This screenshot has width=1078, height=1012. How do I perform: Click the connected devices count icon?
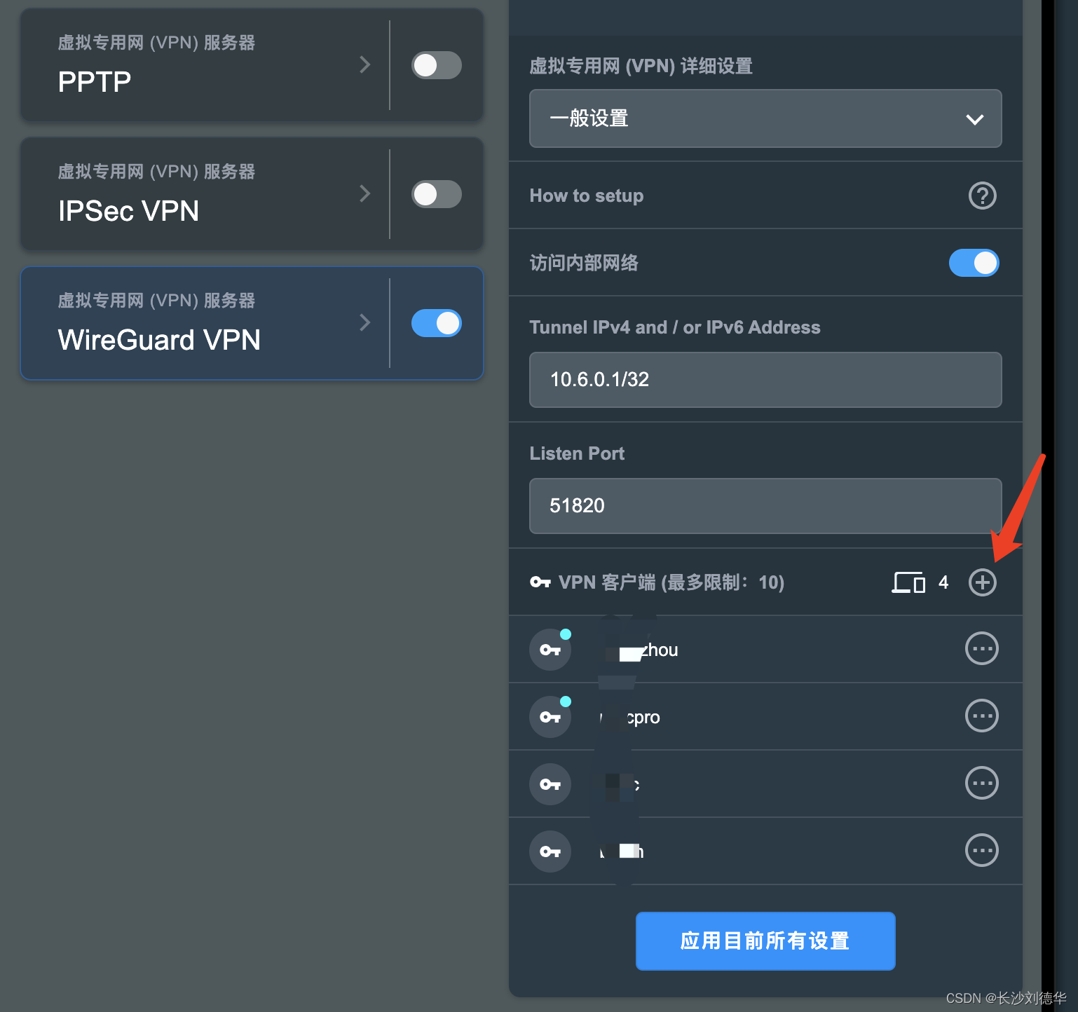pos(908,582)
